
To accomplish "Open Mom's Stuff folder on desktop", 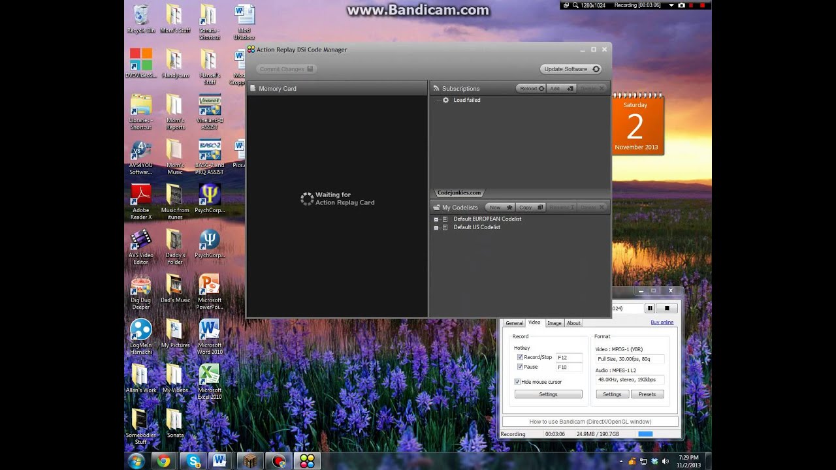I will point(175,20).
